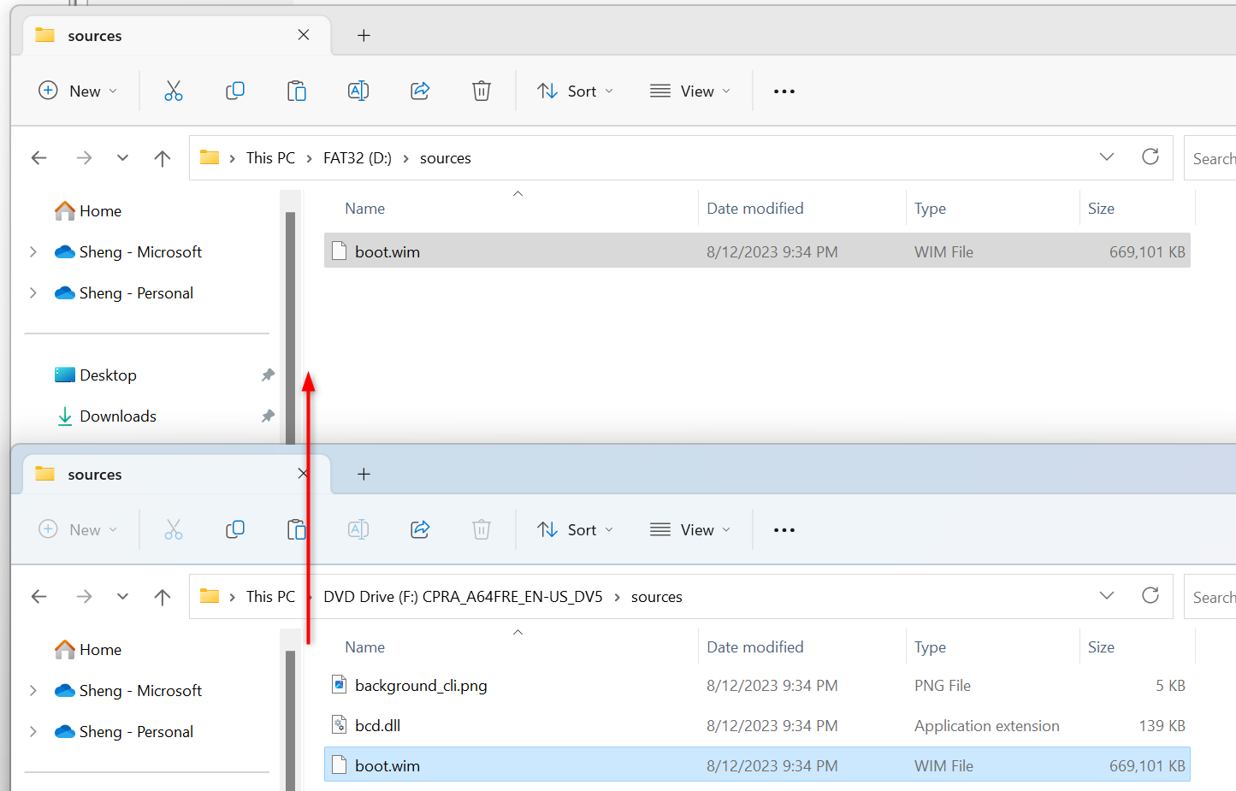
Task: Open the Sort dropdown in top window
Action: point(575,91)
